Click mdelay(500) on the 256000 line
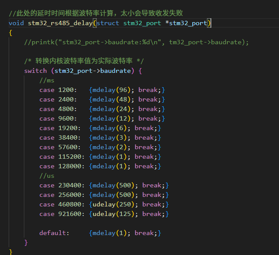Viewport: 279px width, 255px height. (x=114, y=195)
